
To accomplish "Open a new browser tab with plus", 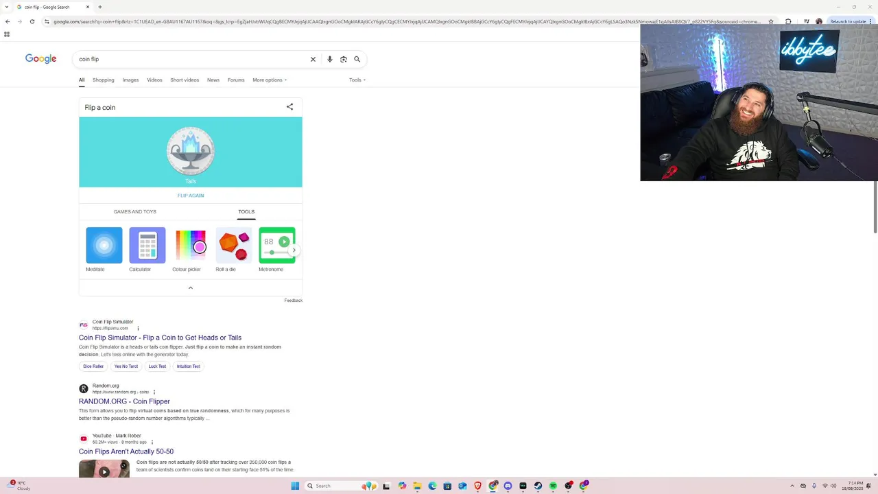I will [x=100, y=7].
